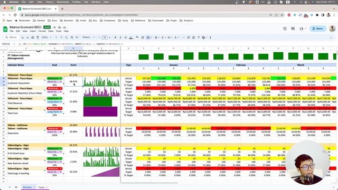The image size is (338, 190).
Task: Click the create filter icon
Action: (199, 37)
